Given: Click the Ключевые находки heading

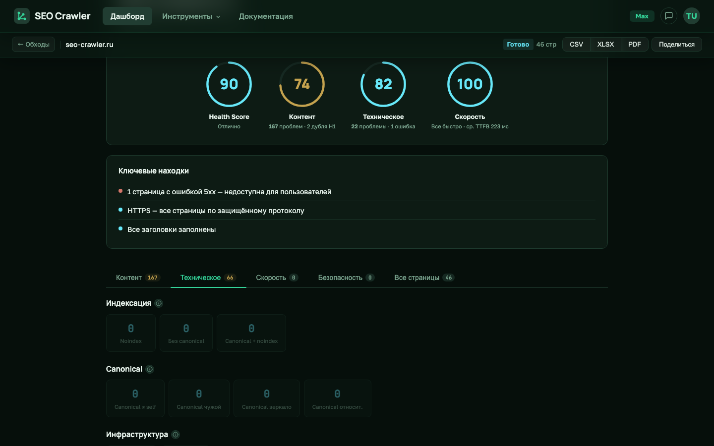Looking at the screenshot, I should click(154, 171).
